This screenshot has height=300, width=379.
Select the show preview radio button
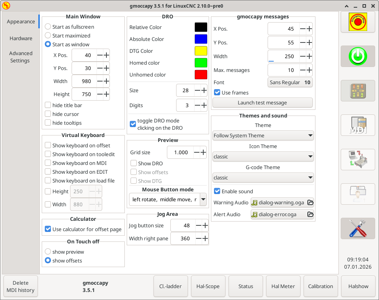[49, 251]
